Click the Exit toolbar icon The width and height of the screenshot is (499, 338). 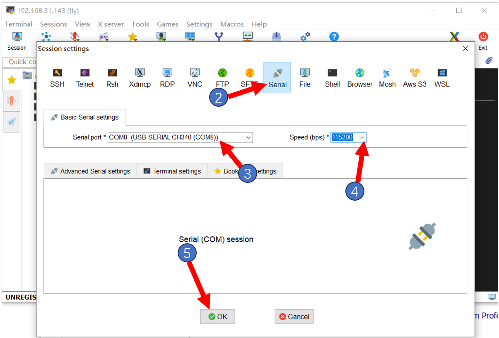coord(483,41)
